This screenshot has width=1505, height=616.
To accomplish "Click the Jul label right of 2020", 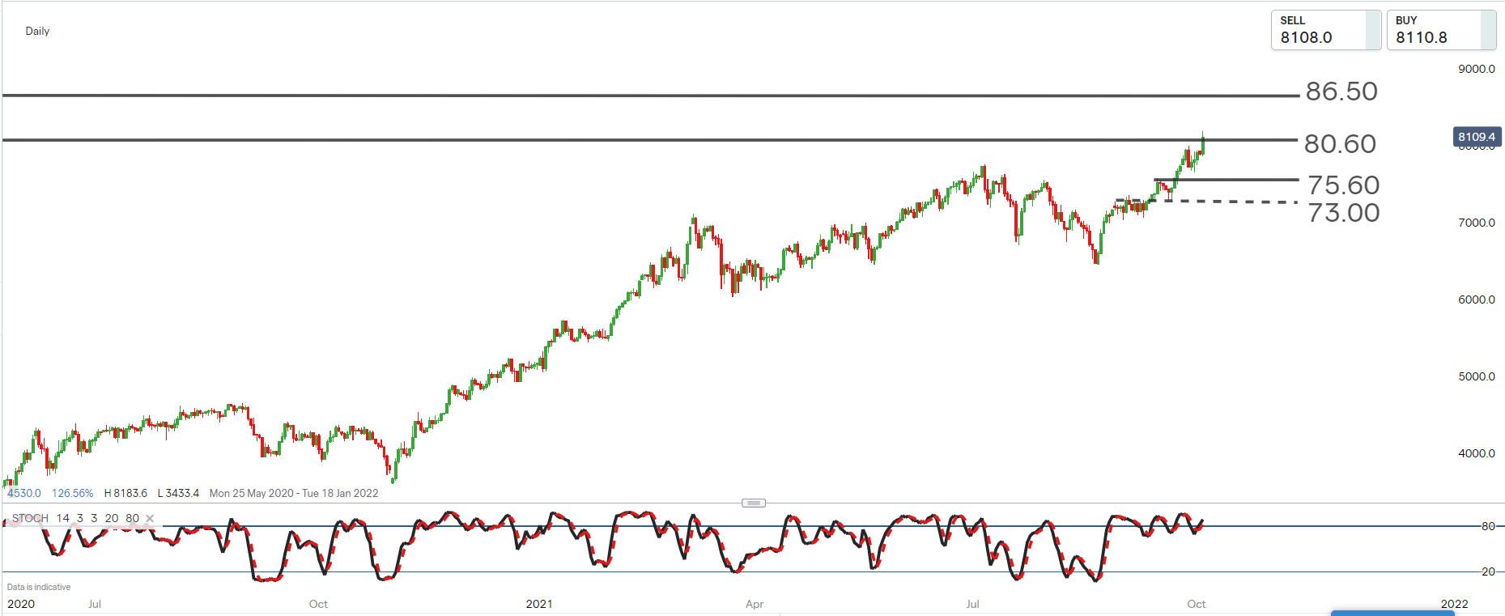I will pyautogui.click(x=95, y=604).
